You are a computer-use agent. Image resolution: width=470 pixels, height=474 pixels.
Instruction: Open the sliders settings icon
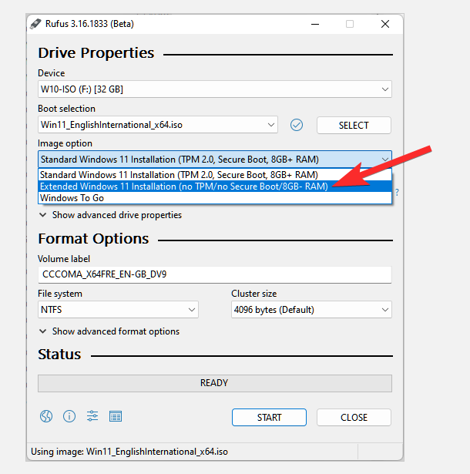pos(92,417)
